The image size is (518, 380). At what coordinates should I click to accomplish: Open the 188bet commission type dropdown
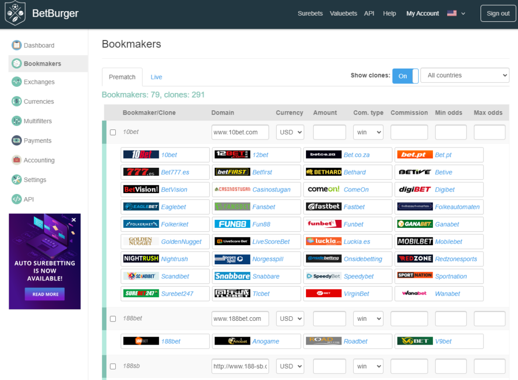tap(368, 319)
